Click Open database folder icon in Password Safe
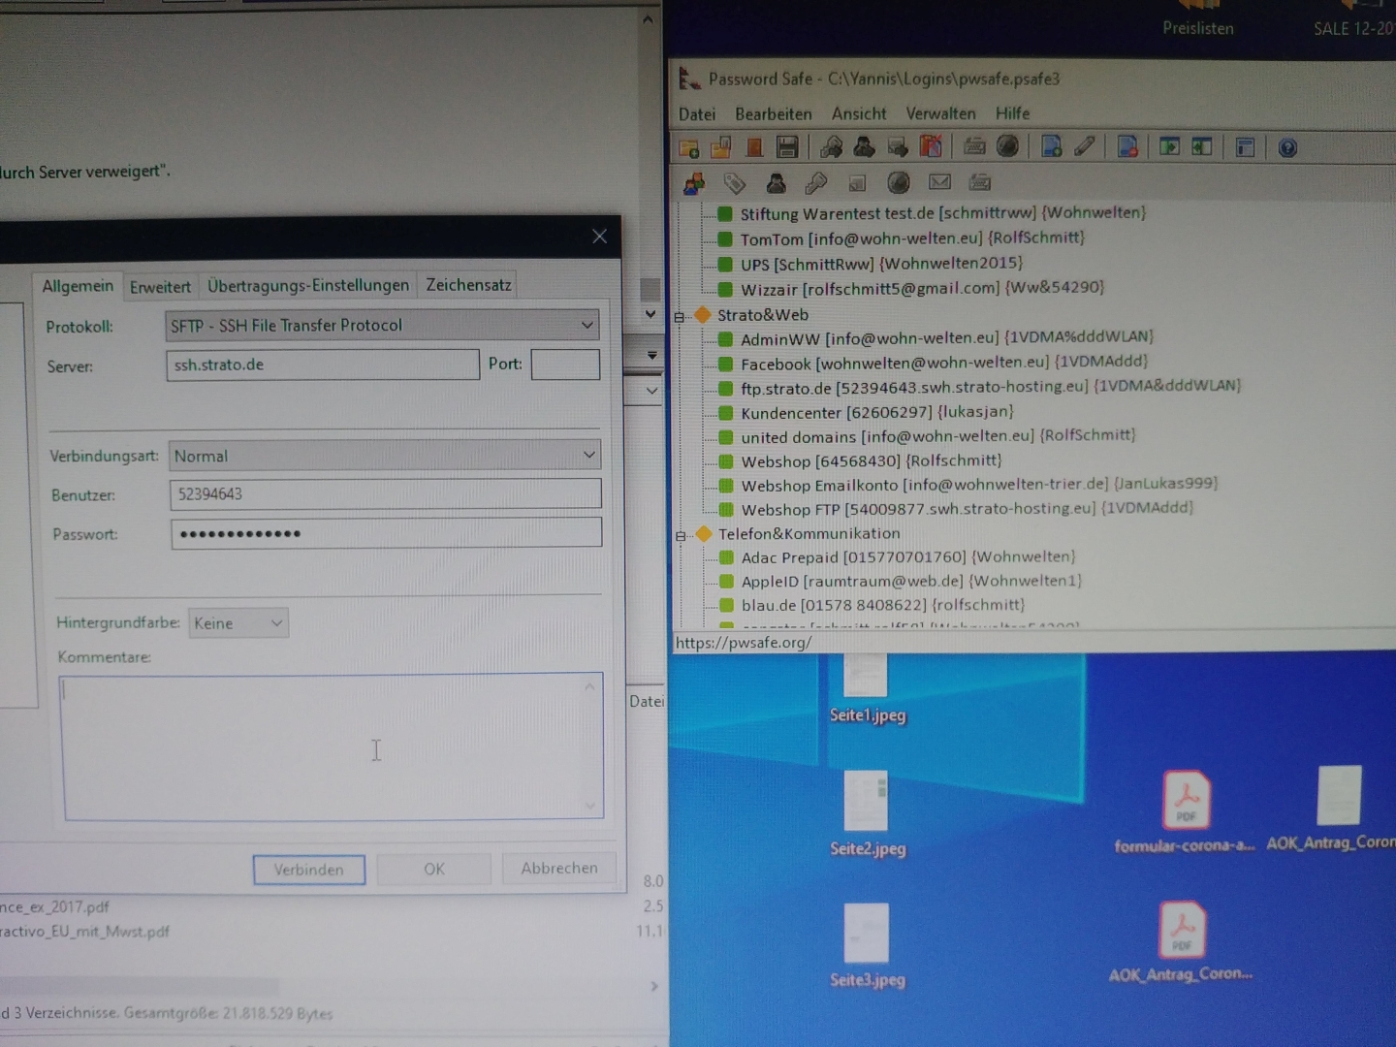The image size is (1396, 1047). point(721,147)
